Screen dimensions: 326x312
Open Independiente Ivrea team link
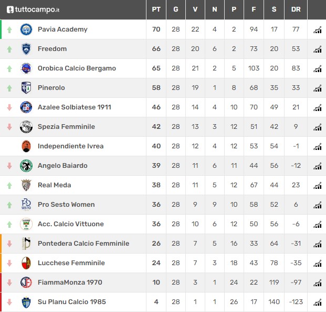pos(71,146)
